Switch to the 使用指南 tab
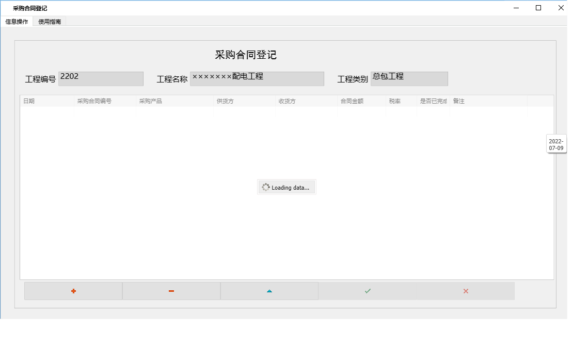The width and height of the screenshot is (573, 348). point(49,21)
